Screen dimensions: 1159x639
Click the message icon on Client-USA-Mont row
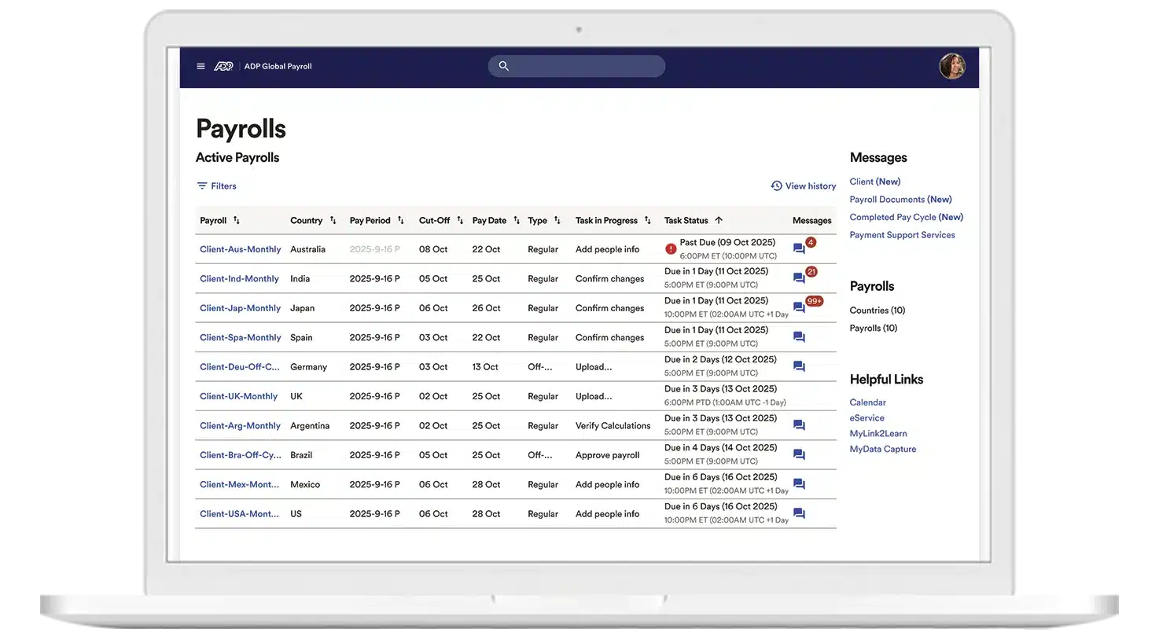pos(799,512)
